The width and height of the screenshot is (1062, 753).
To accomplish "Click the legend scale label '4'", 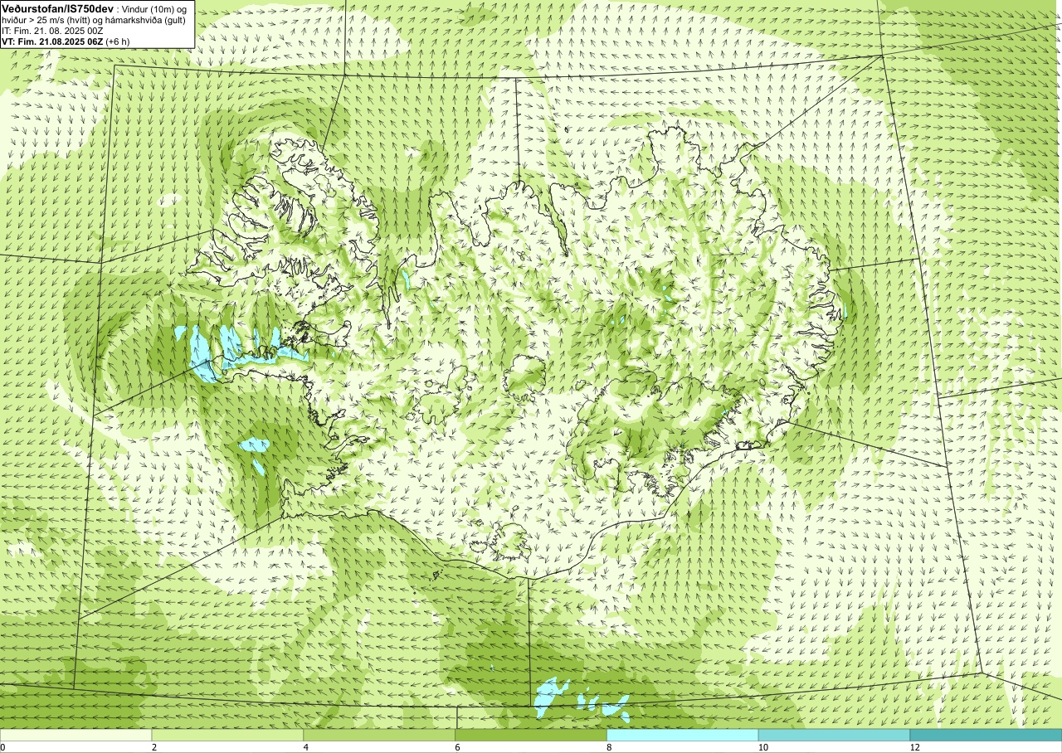I will (306, 747).
